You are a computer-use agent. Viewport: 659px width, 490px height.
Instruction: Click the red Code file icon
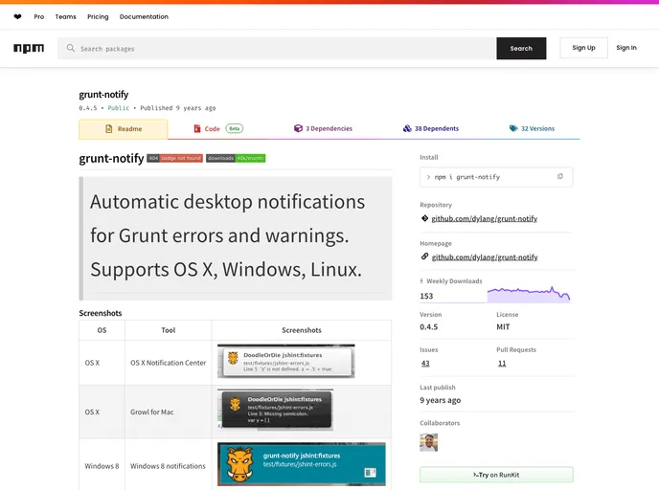[x=197, y=128]
